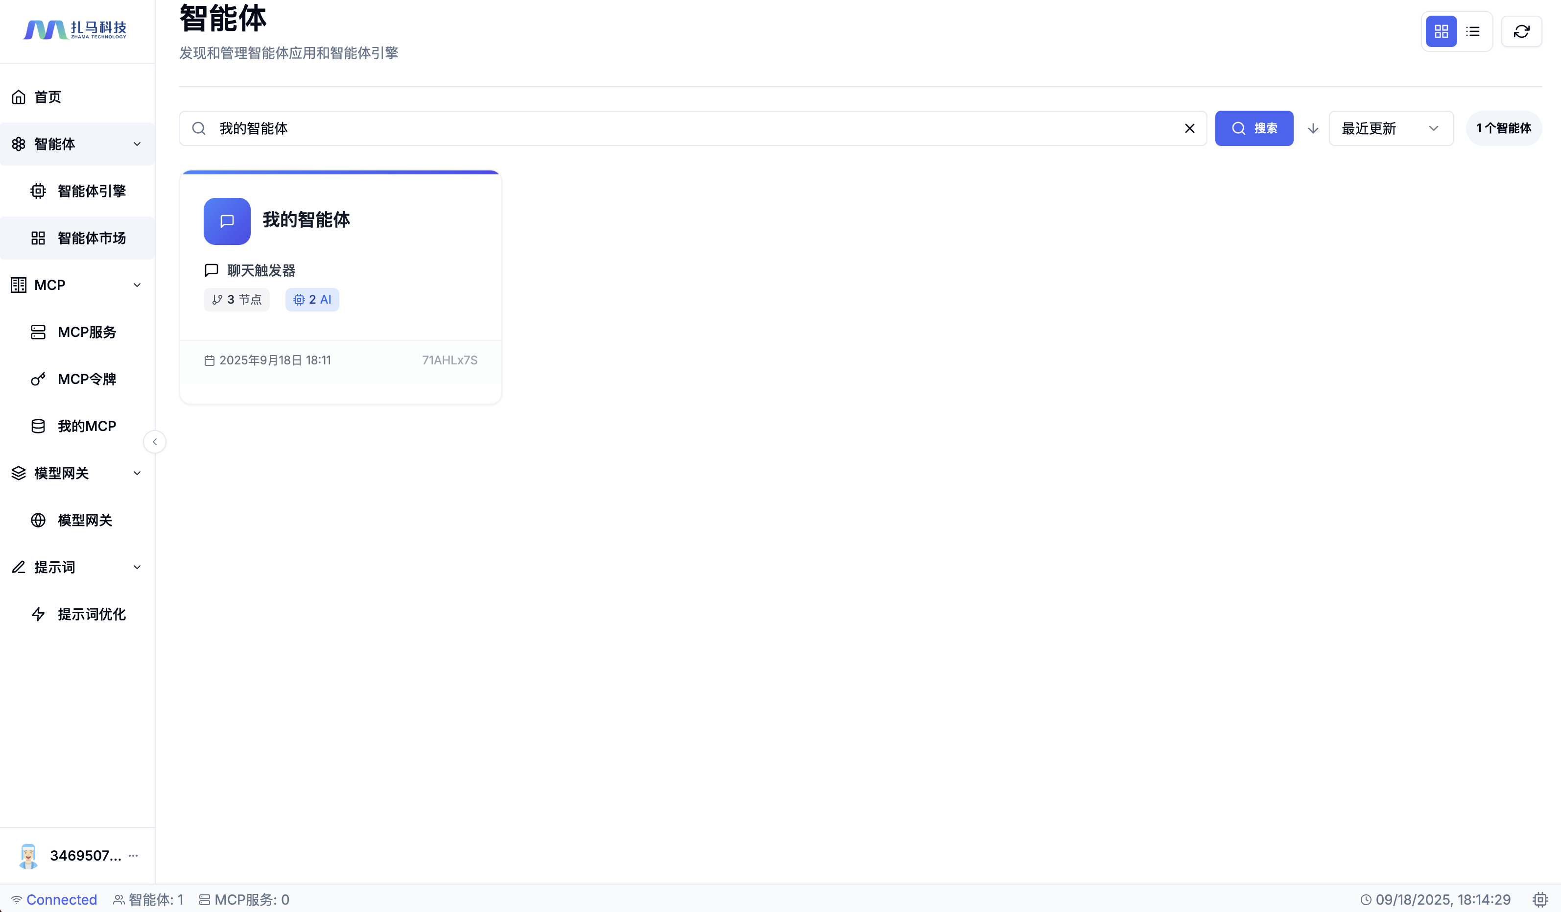Open 提示词优化 lightning item
Screen dimensions: 1561x912
91,614
